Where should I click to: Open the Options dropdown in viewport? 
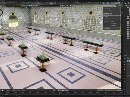119,6
